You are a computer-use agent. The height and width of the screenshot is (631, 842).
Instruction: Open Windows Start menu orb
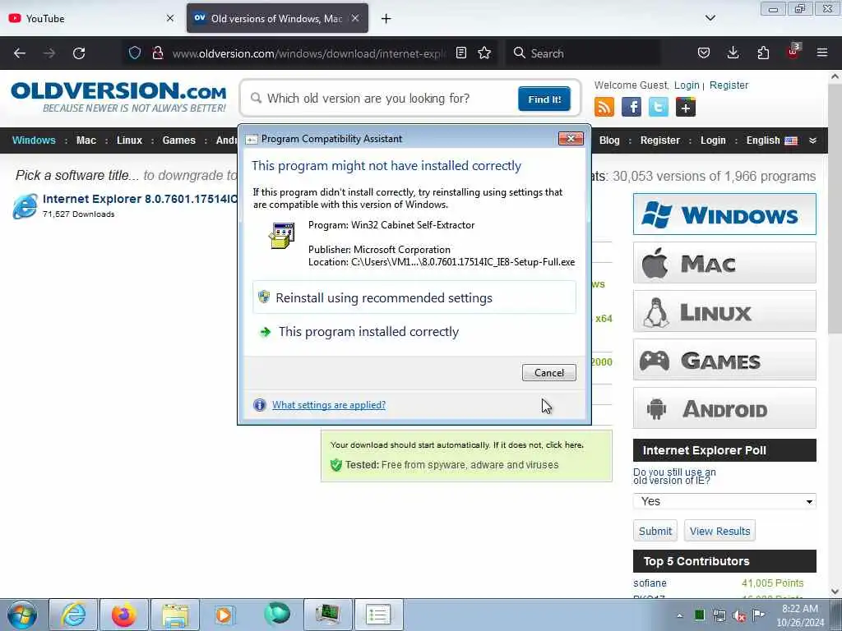[x=22, y=615]
